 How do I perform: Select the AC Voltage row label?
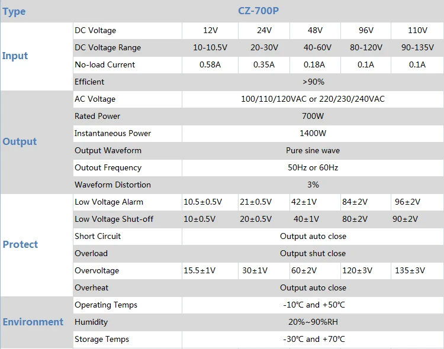(x=95, y=99)
